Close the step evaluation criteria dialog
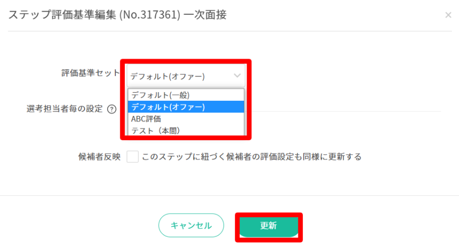The height and width of the screenshot is (247, 459). [x=448, y=15]
